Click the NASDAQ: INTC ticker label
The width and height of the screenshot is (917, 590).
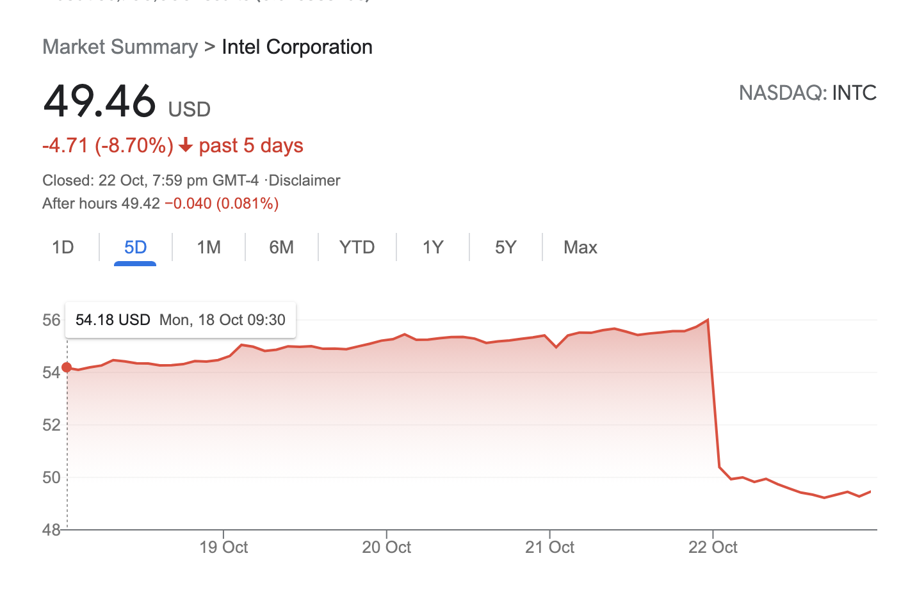tap(807, 93)
